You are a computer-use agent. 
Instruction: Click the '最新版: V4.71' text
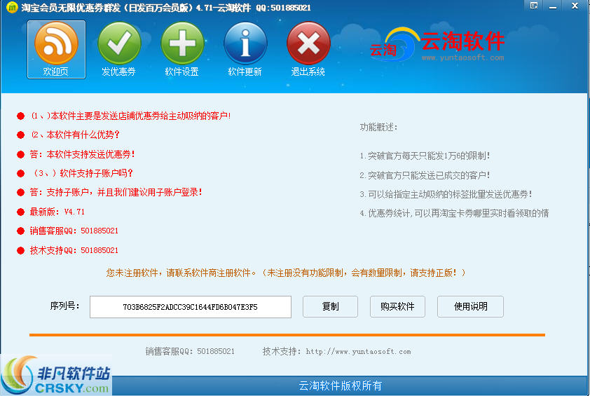tap(57, 212)
